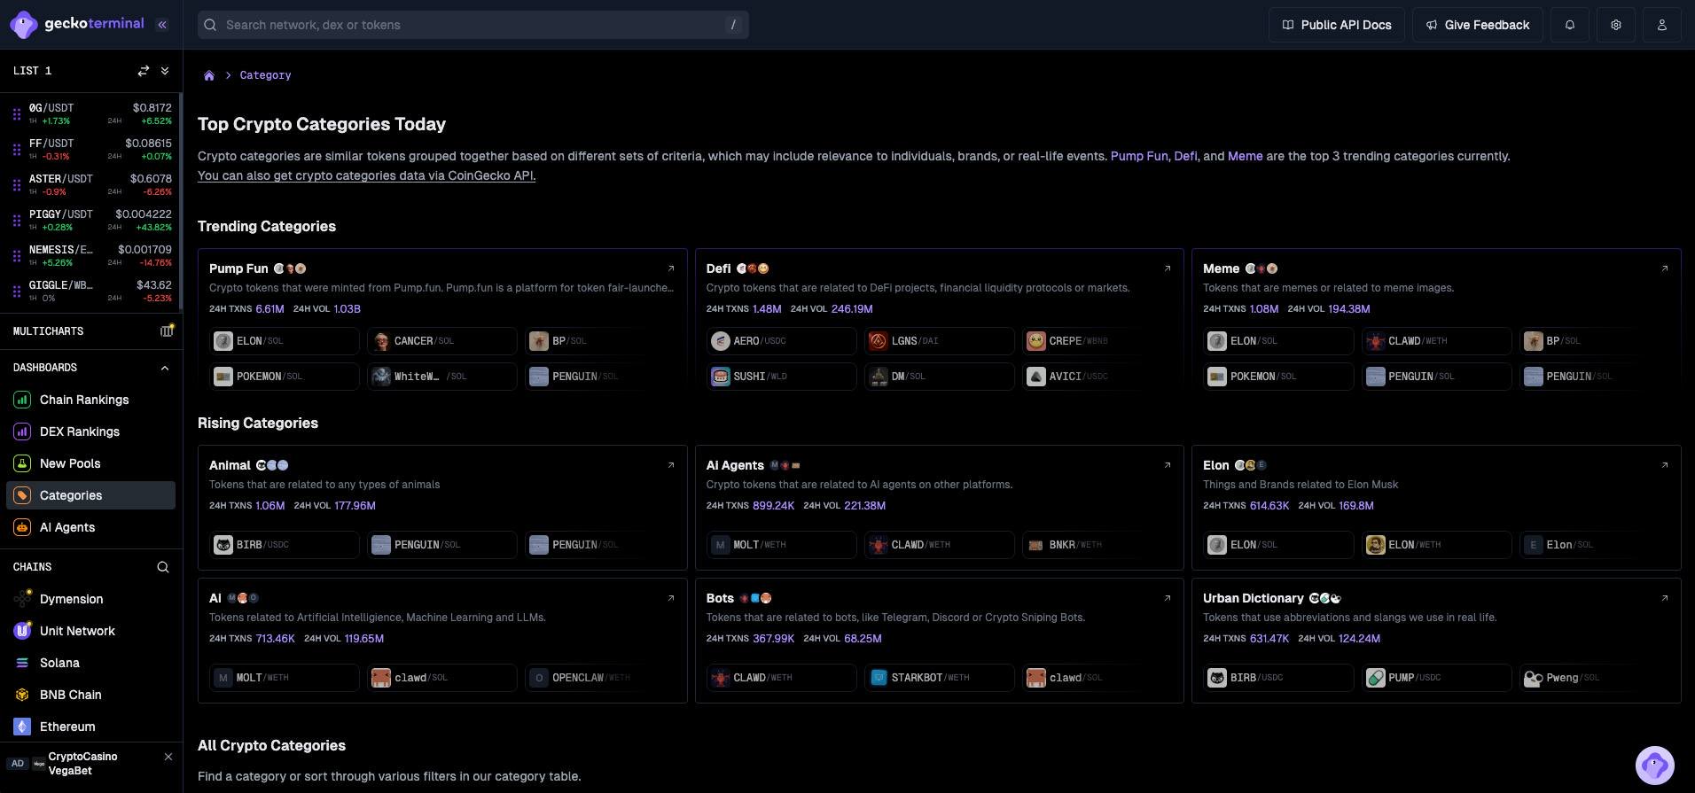Image resolution: width=1695 pixels, height=793 pixels.
Task: Expand the List 1 watchlist dropdown
Action: click(165, 71)
